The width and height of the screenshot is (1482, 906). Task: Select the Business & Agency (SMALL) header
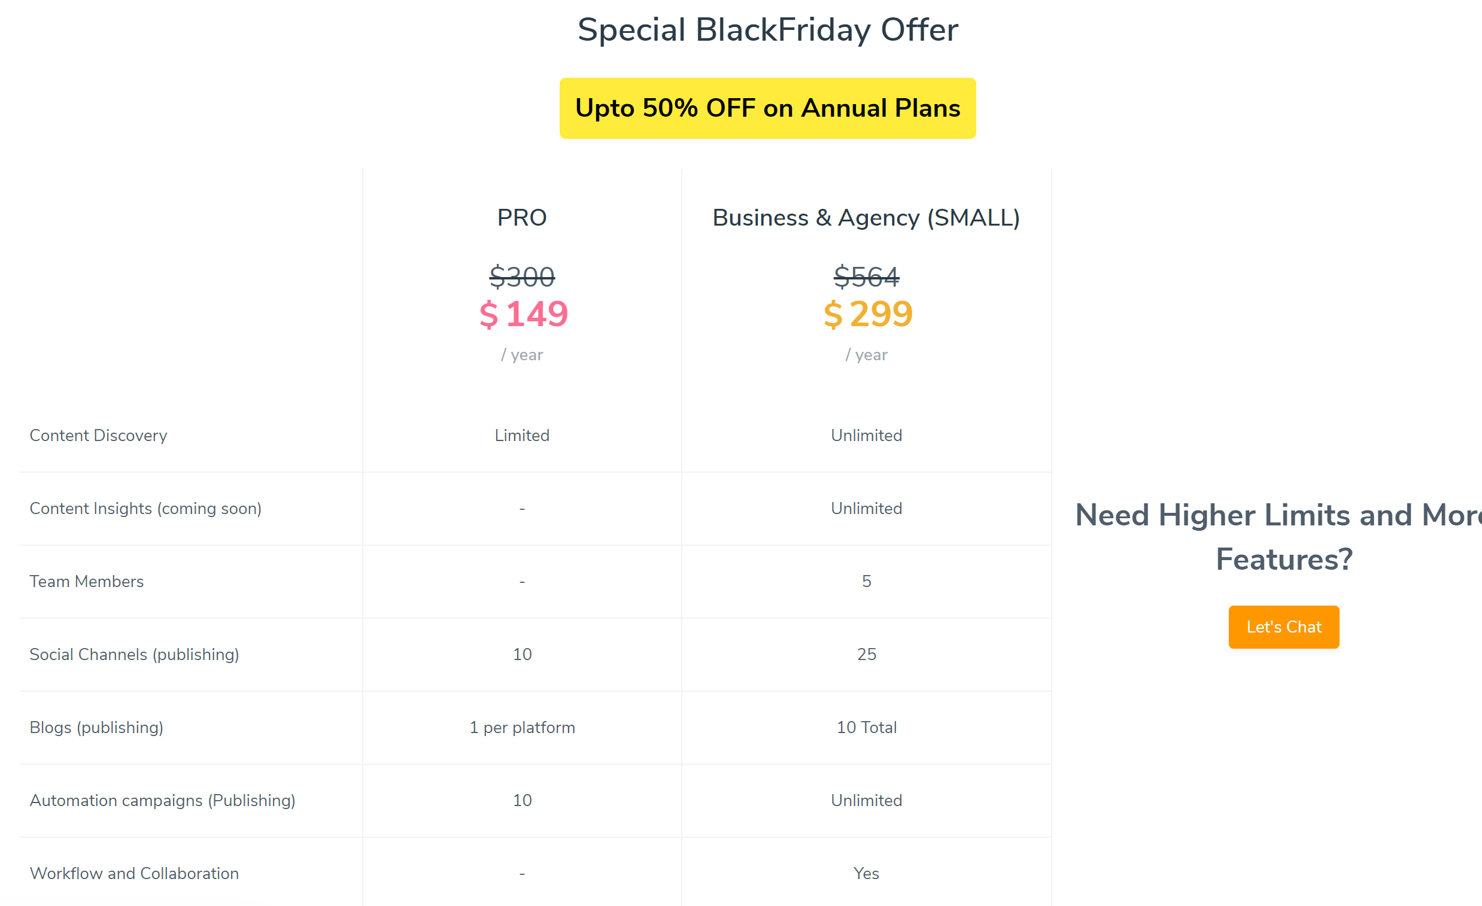pyautogui.click(x=865, y=218)
